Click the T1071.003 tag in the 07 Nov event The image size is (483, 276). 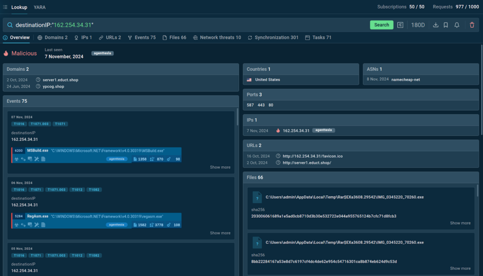[40, 124]
